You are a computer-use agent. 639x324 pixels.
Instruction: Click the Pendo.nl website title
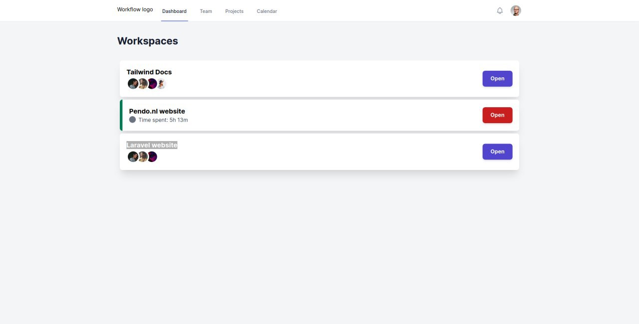157,111
